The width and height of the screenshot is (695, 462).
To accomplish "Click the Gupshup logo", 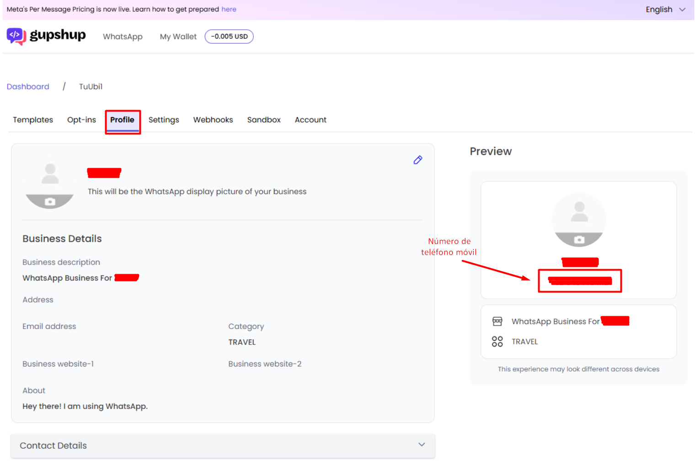I will [46, 36].
